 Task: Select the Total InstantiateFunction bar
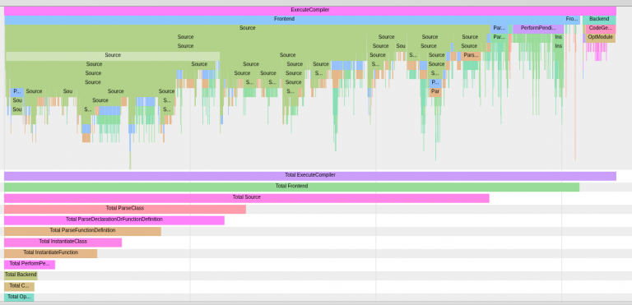(50, 253)
